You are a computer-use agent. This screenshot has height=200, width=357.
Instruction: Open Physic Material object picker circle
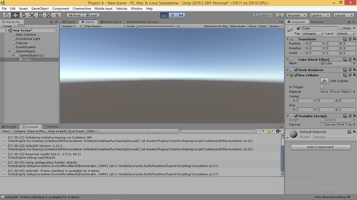pyautogui.click(x=354, y=92)
